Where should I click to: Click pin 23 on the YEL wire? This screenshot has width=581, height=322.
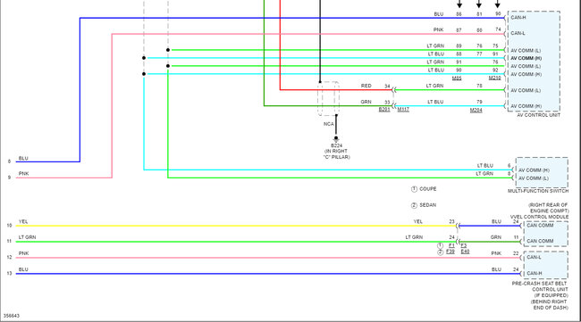point(451,222)
